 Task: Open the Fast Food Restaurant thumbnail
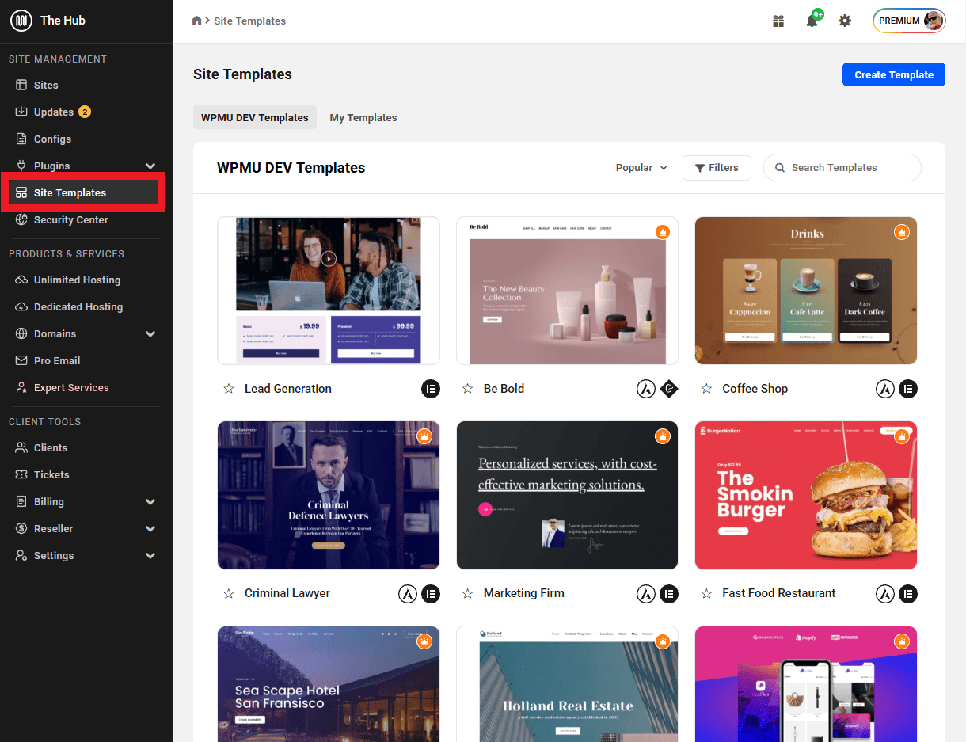[x=806, y=495]
